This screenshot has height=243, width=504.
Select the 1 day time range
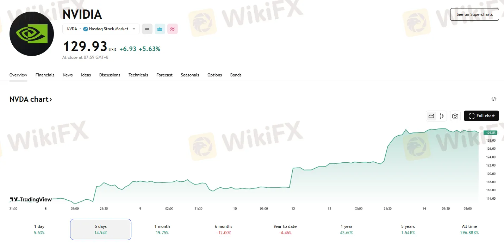coord(39,229)
